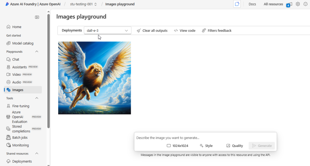Viewport: 310px width, 166px height.
Task: Click the sidebar scroll-up arrow
Action: [x=48, y=12]
